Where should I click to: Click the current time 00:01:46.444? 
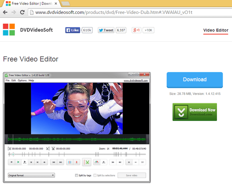coord(120,148)
